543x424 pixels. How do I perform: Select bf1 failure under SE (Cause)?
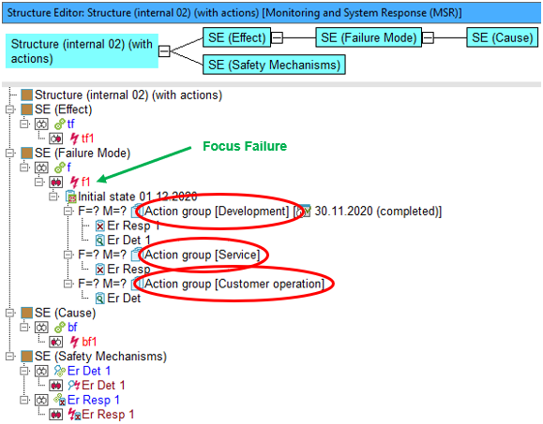click(x=89, y=342)
